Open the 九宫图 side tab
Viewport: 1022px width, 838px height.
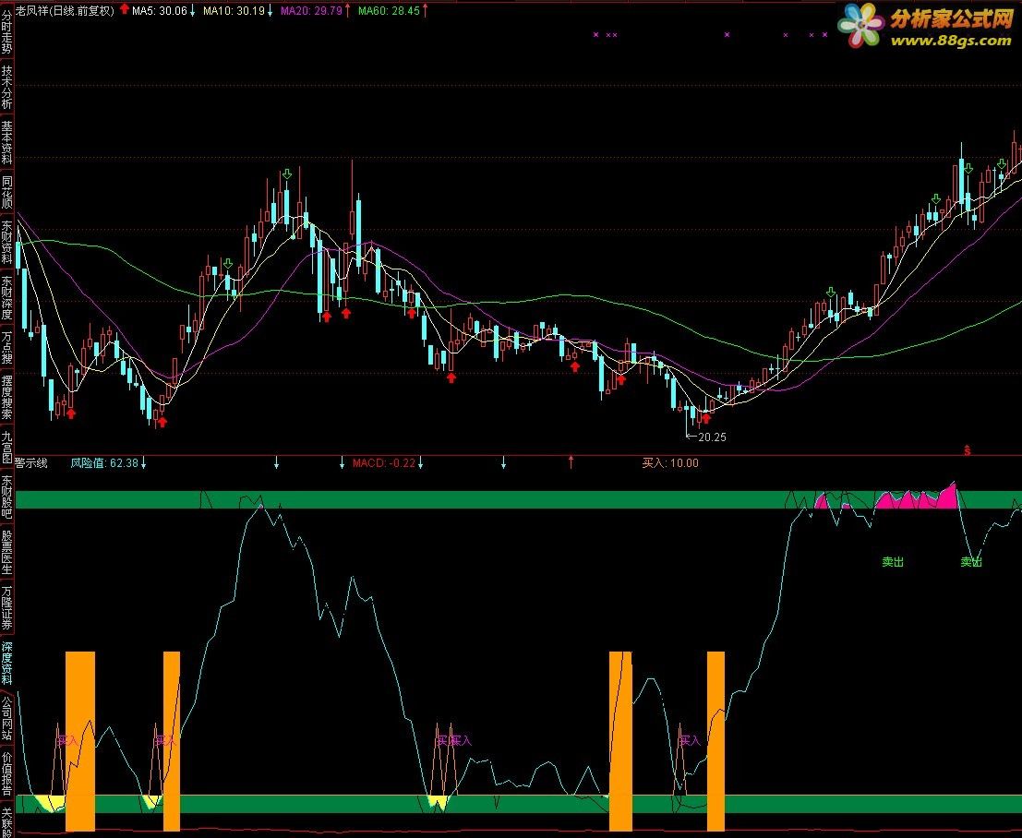pos(7,446)
